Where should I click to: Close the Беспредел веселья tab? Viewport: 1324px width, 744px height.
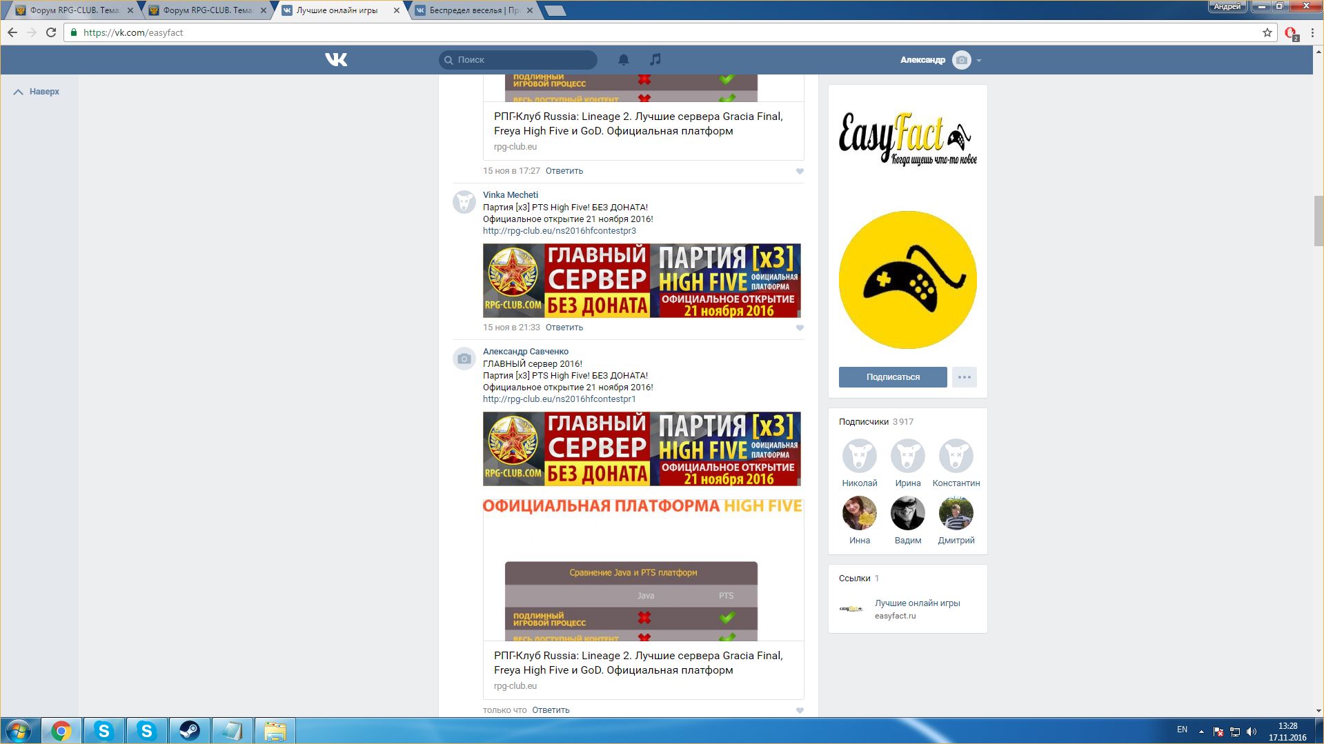coord(530,10)
